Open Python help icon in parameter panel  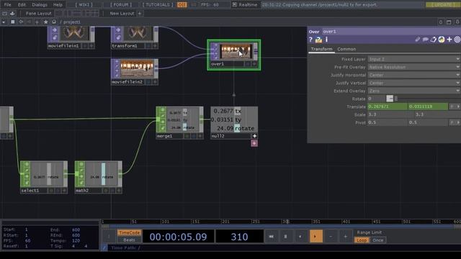click(x=318, y=40)
